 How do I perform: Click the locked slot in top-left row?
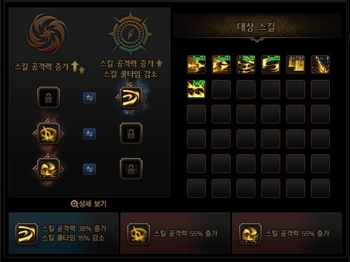48,98
